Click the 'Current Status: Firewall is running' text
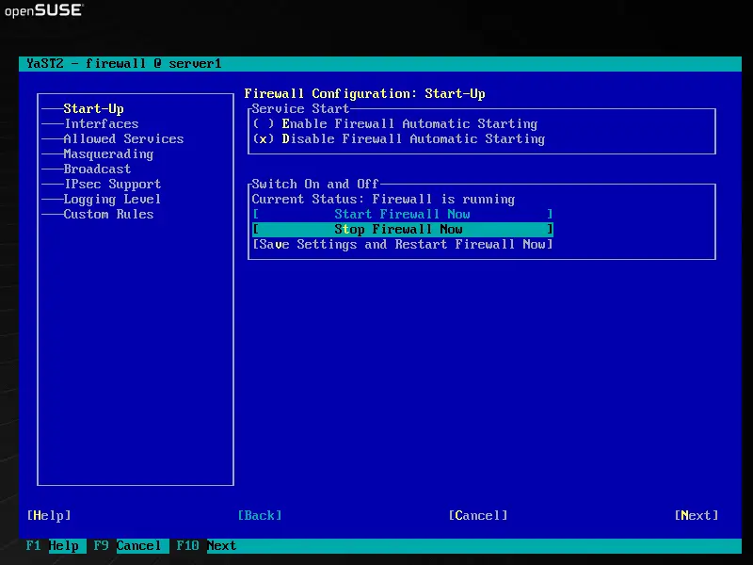Image resolution: width=753 pixels, height=565 pixels. [x=383, y=200]
